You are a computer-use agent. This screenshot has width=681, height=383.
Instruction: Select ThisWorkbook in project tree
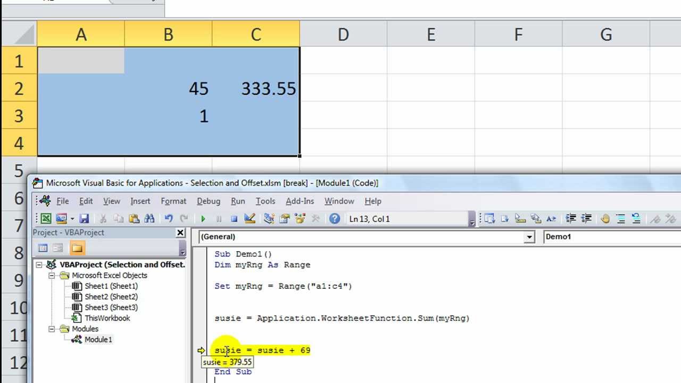[x=107, y=318]
